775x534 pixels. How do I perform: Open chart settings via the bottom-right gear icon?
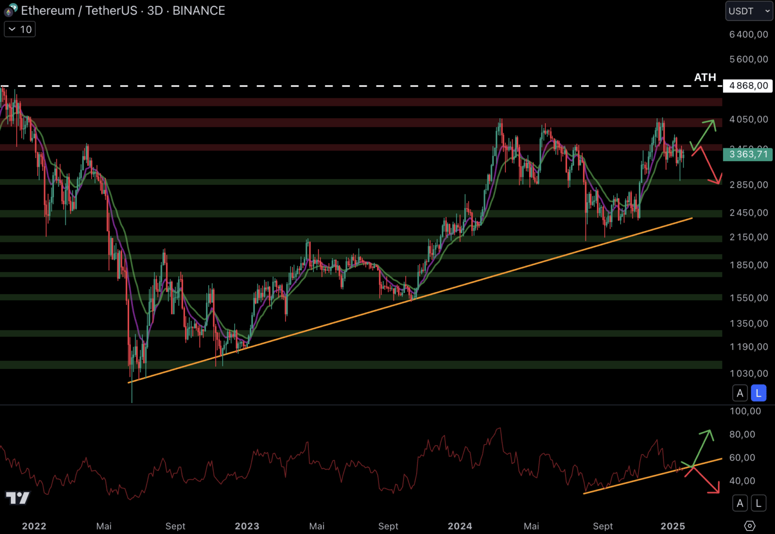pyautogui.click(x=749, y=526)
